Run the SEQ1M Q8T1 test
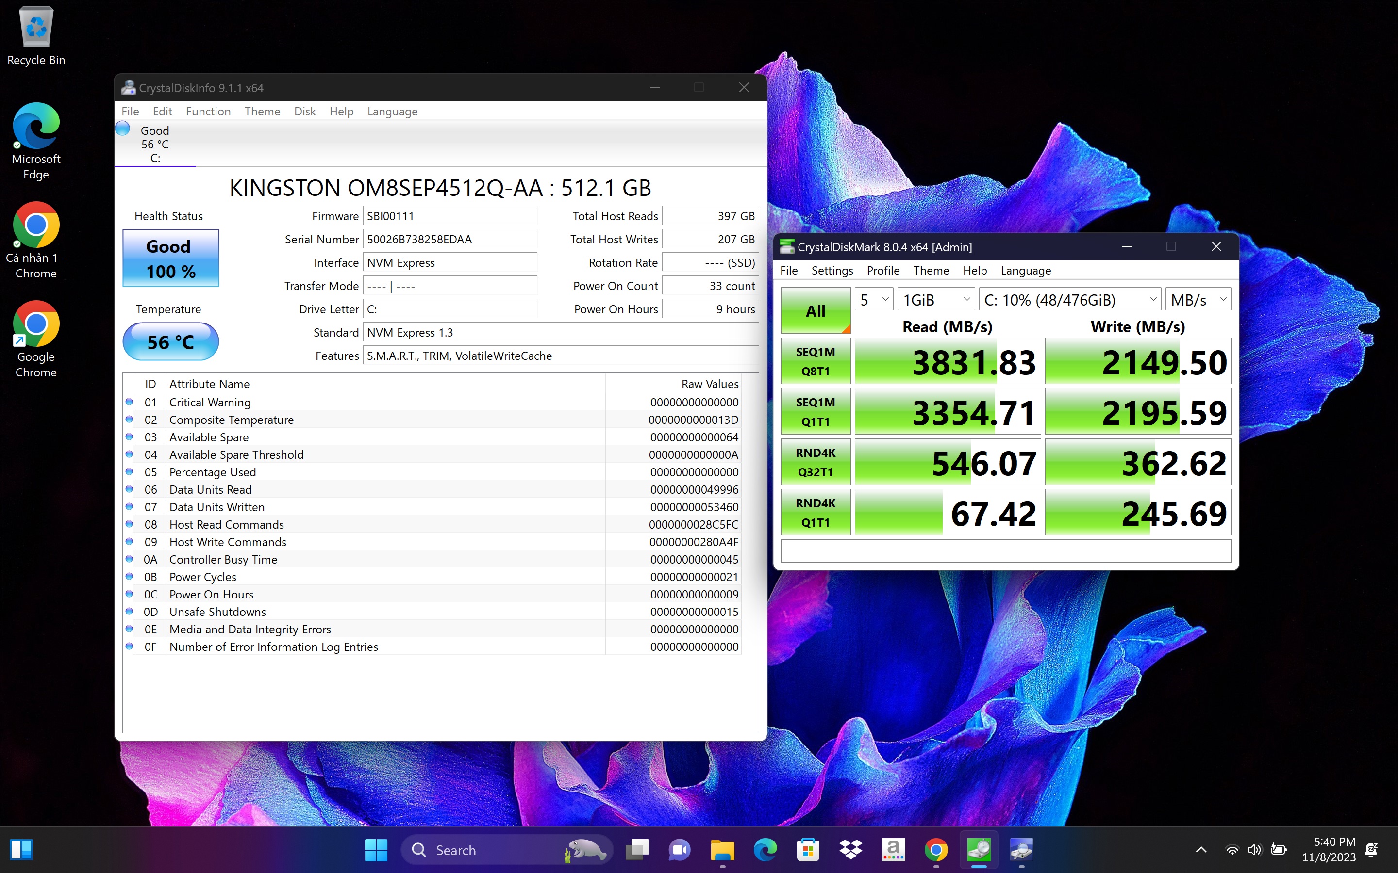 pyautogui.click(x=815, y=361)
